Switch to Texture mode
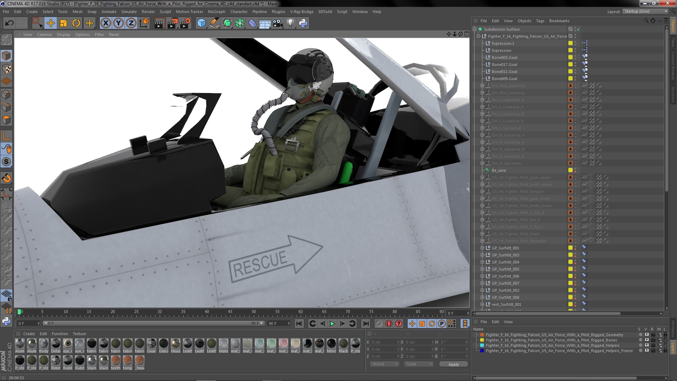The width and height of the screenshot is (677, 381). [6, 69]
